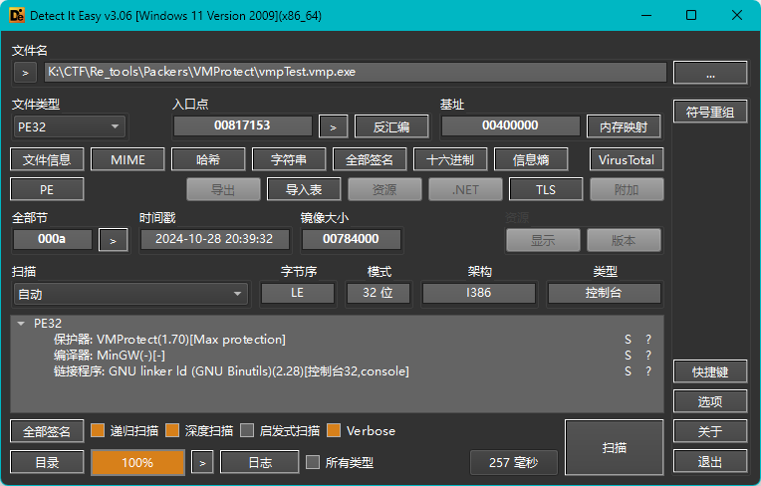Click the 符号重组 button
The image size is (761, 486).
[710, 113]
